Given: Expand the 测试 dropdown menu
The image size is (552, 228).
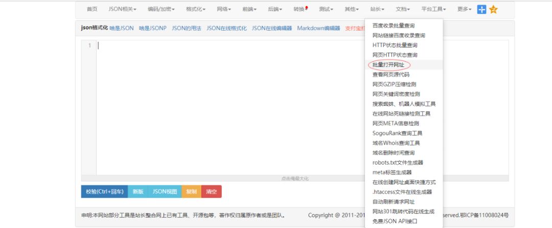Looking at the screenshot, I should pos(326,10).
